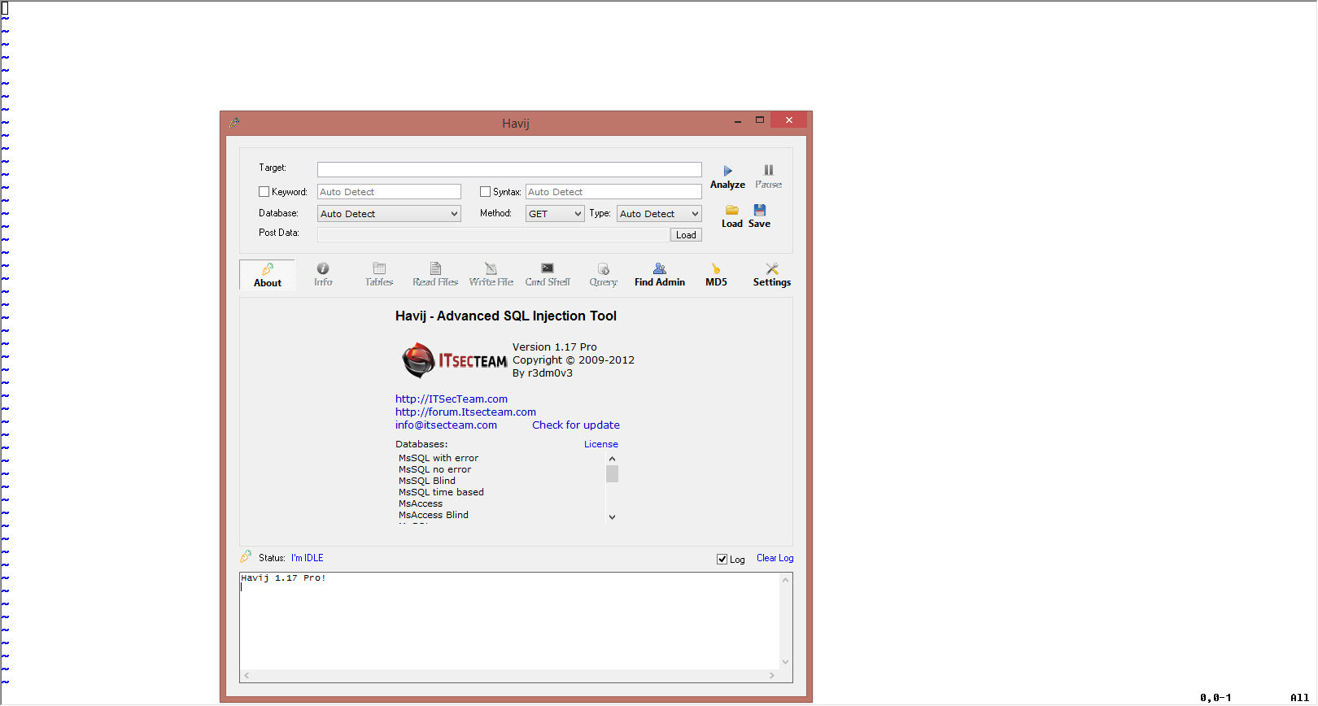The height and width of the screenshot is (706, 1318).
Task: Select MsSQL with error list item
Action: pos(439,458)
